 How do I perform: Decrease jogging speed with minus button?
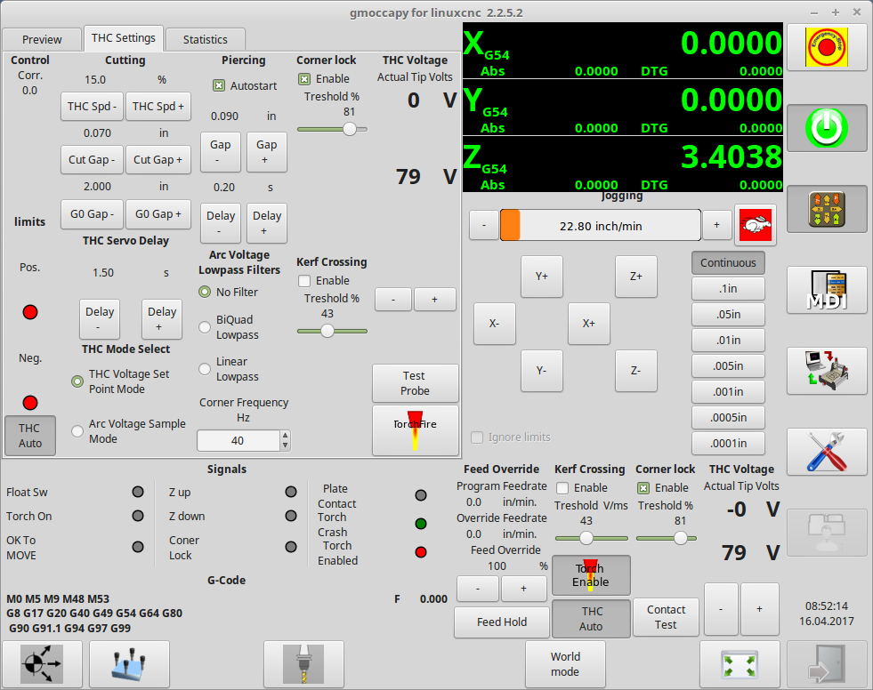pyautogui.click(x=484, y=225)
